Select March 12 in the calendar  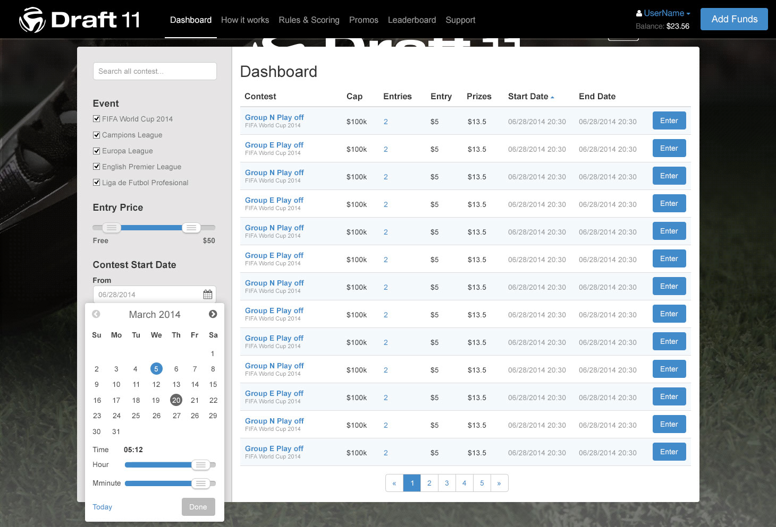156,384
